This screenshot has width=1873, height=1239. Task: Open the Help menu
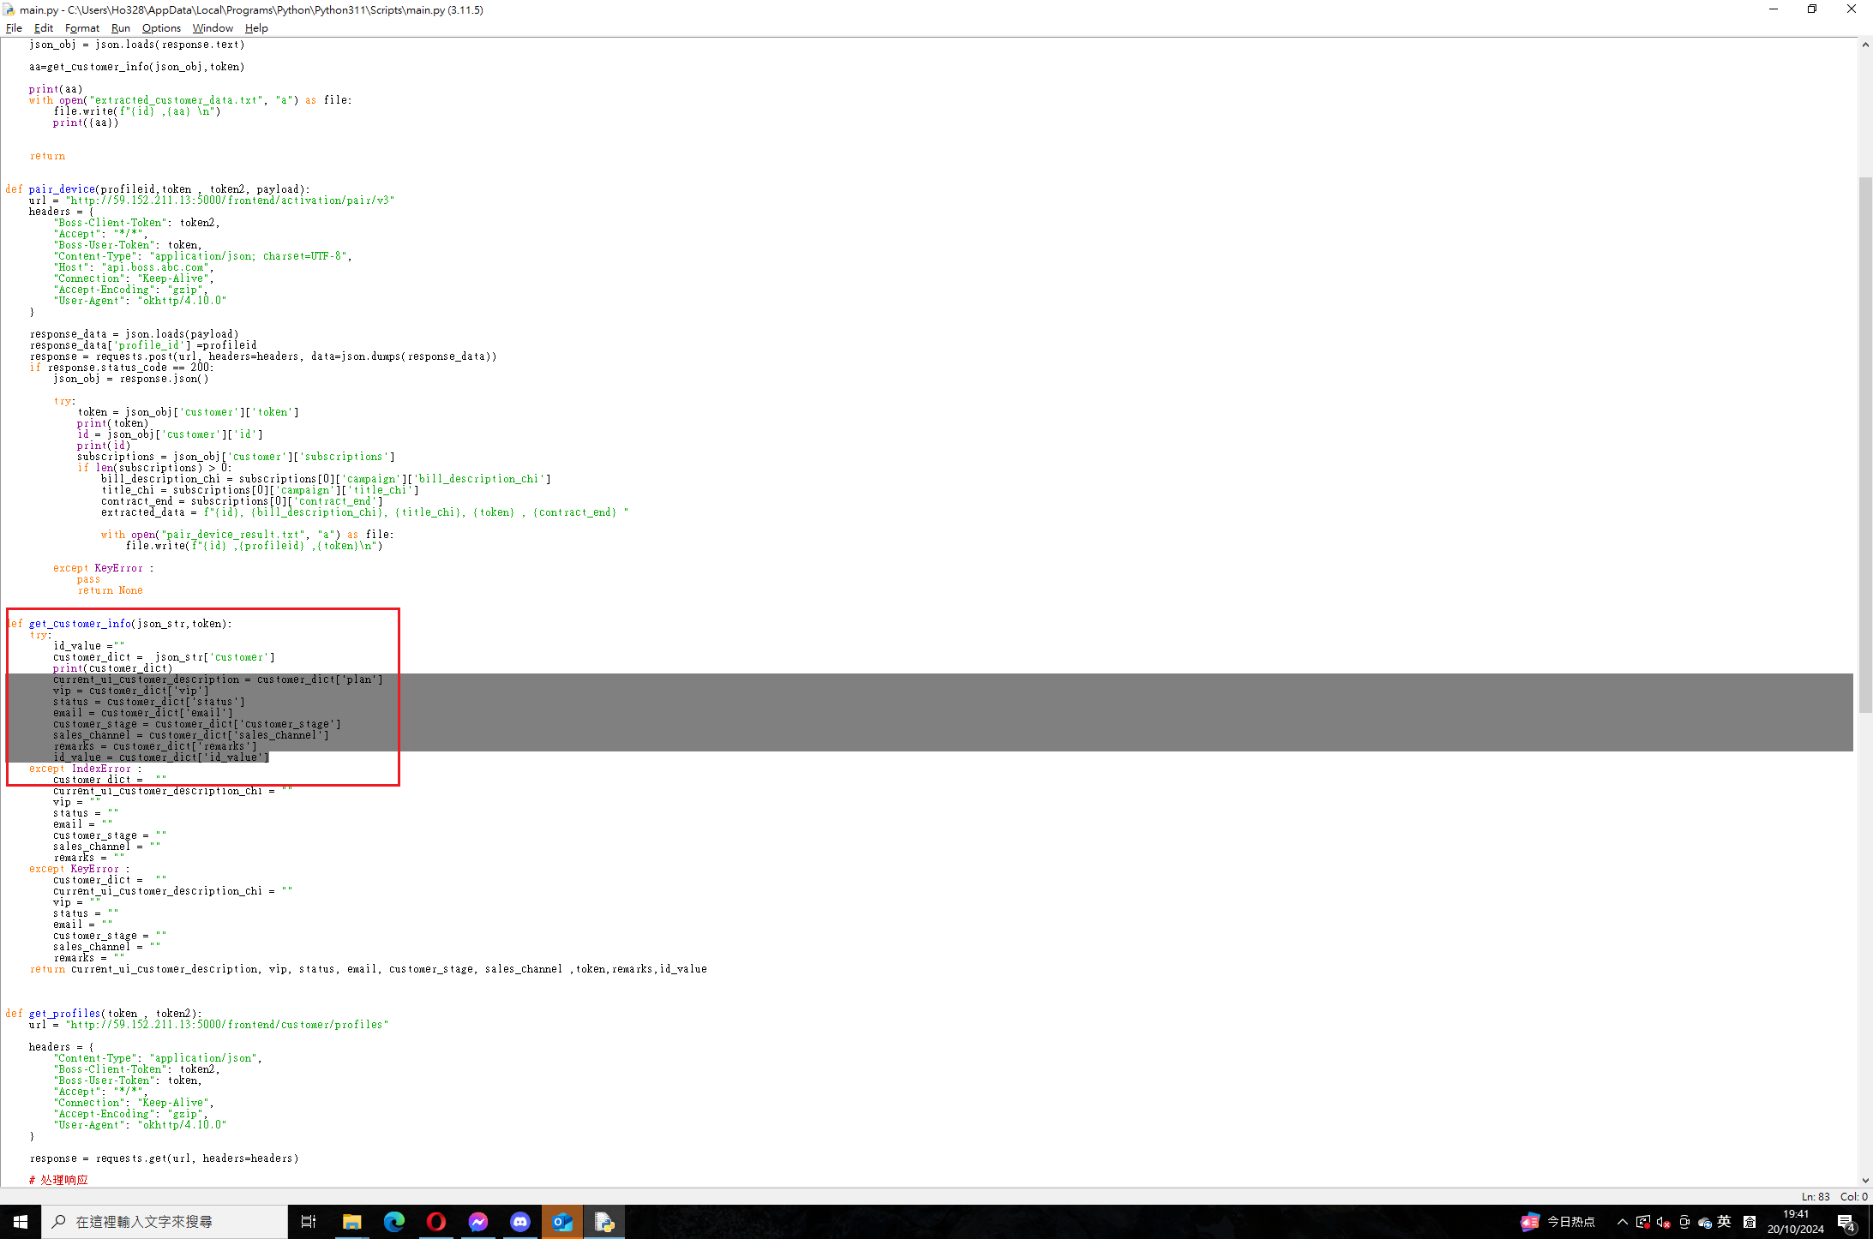[x=256, y=28]
